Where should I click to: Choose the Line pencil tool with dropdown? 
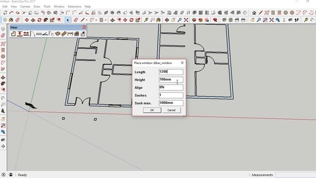pyautogui.click(x=82, y=20)
